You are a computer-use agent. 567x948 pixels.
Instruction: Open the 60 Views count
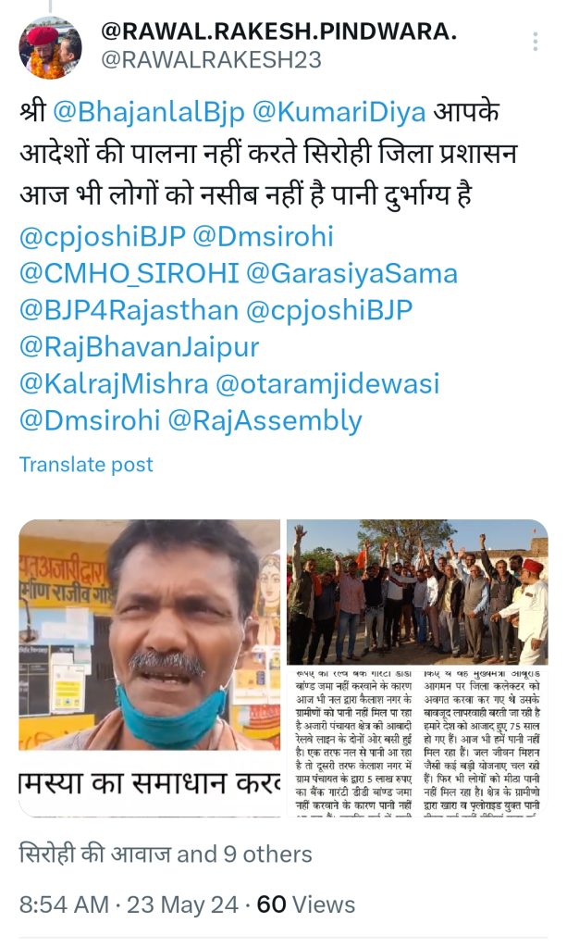[x=306, y=904]
